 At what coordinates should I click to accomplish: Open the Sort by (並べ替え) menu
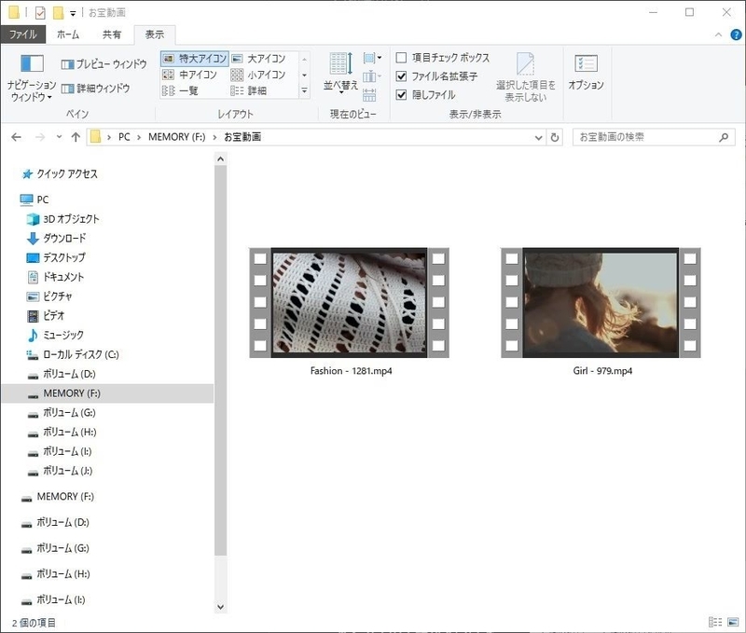340,72
